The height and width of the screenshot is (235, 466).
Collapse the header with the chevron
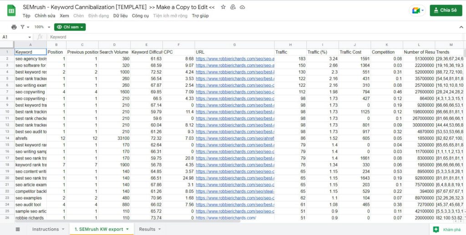point(461,27)
